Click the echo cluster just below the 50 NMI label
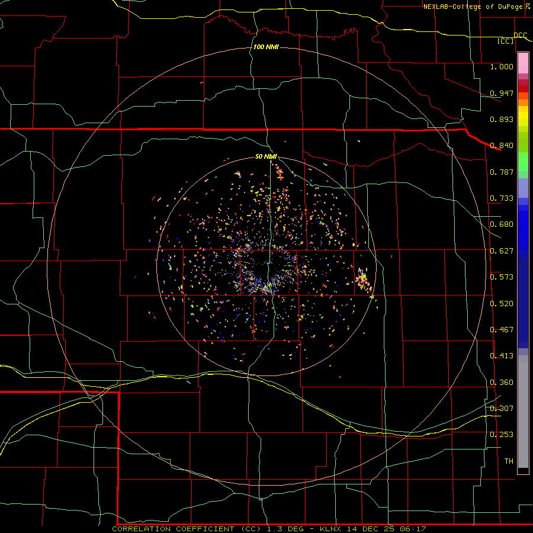Viewport: 533px width, 533px height. point(279,172)
